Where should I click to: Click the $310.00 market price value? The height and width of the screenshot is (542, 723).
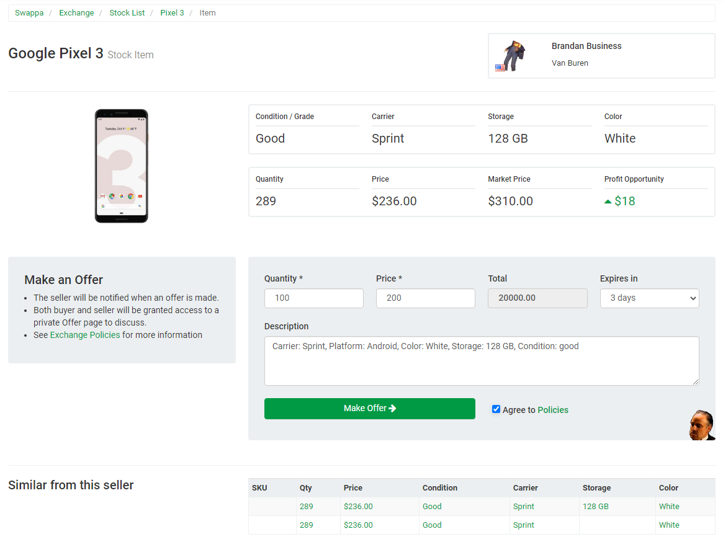click(x=510, y=202)
